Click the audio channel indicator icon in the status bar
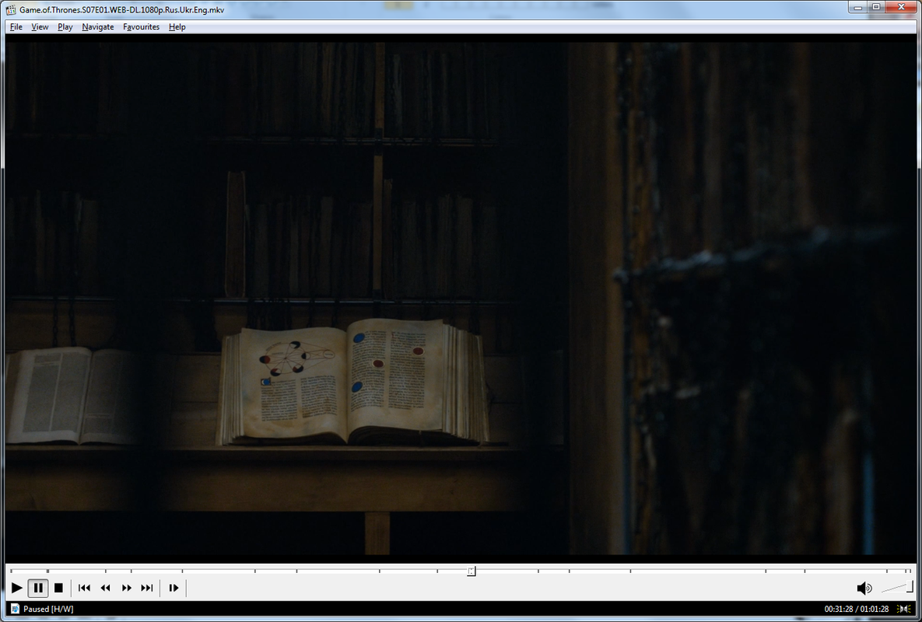 coord(904,609)
